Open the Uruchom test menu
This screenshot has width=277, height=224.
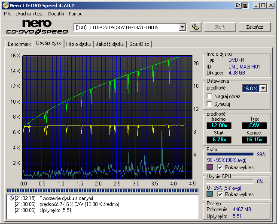coord(29,14)
